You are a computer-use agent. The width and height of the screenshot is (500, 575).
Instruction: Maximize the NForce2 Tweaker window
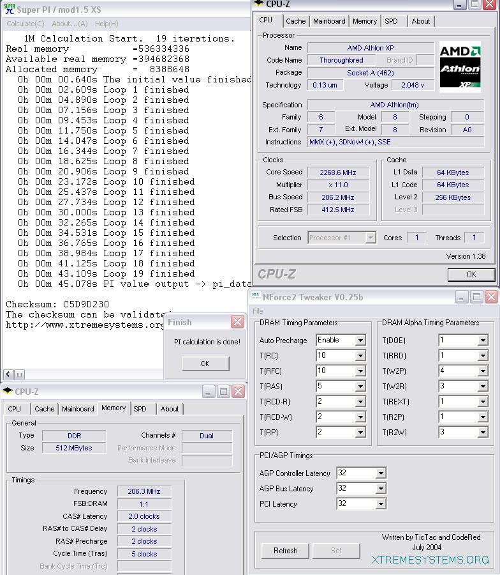(x=476, y=296)
